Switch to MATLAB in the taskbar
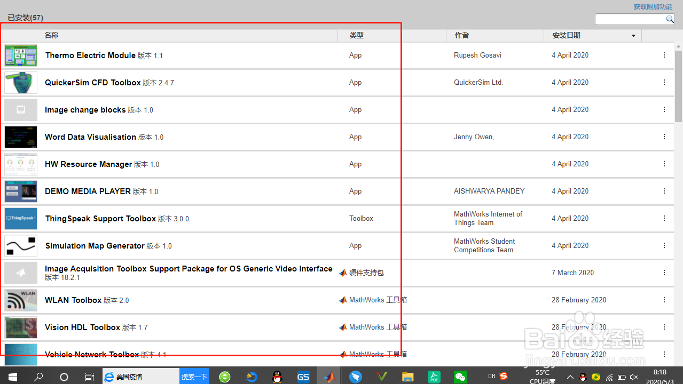683x384 pixels. click(x=329, y=377)
